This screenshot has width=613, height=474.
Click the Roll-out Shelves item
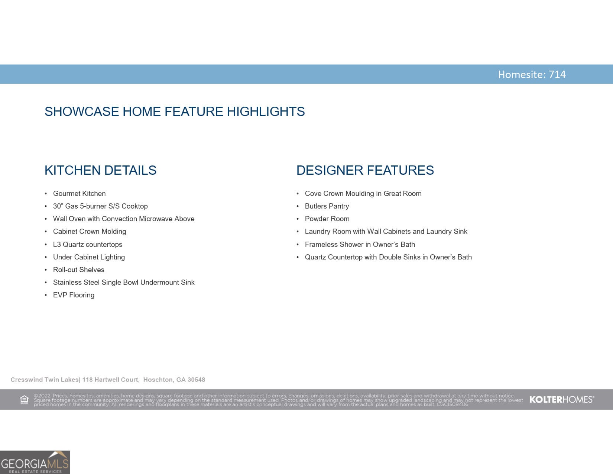point(79,270)
